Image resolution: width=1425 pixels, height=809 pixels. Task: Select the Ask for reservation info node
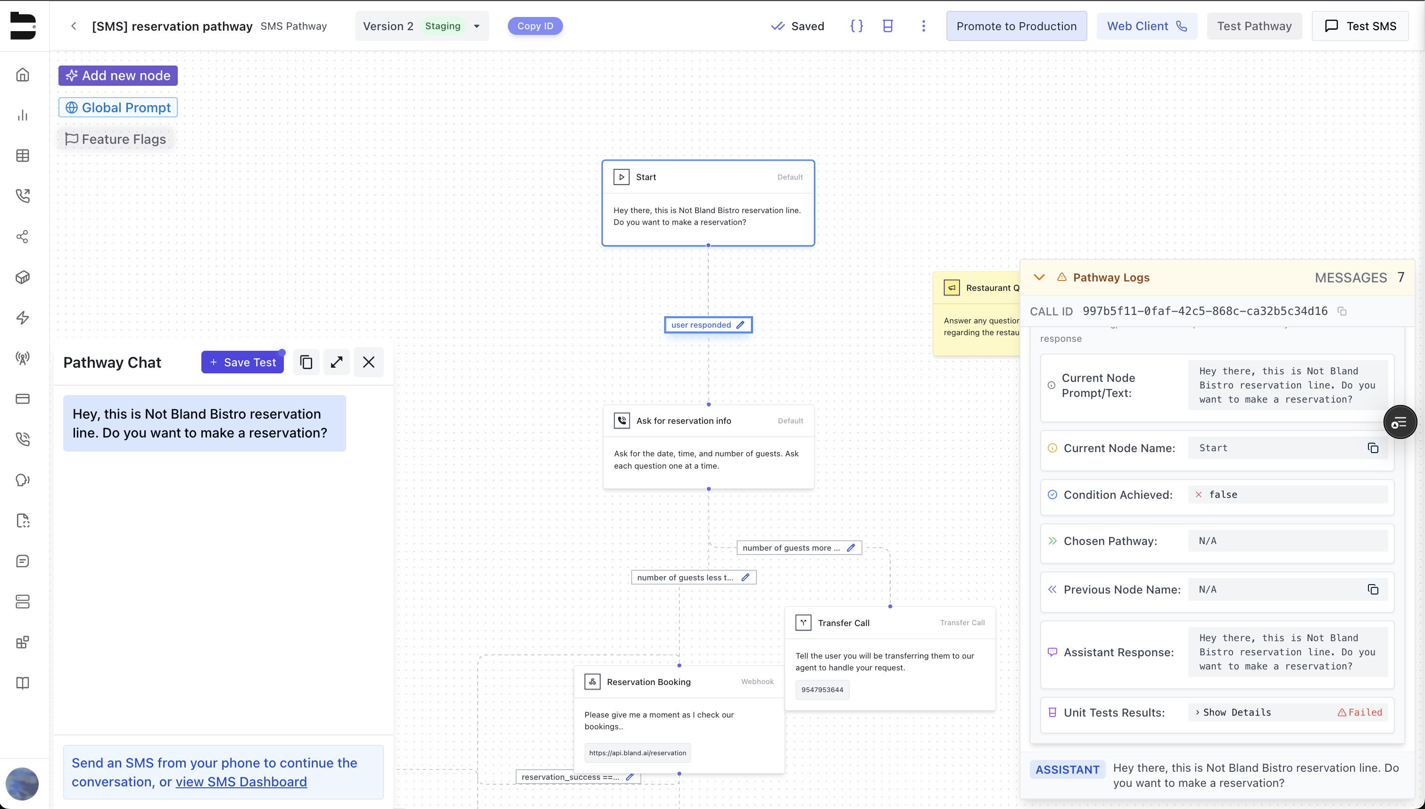[708, 447]
